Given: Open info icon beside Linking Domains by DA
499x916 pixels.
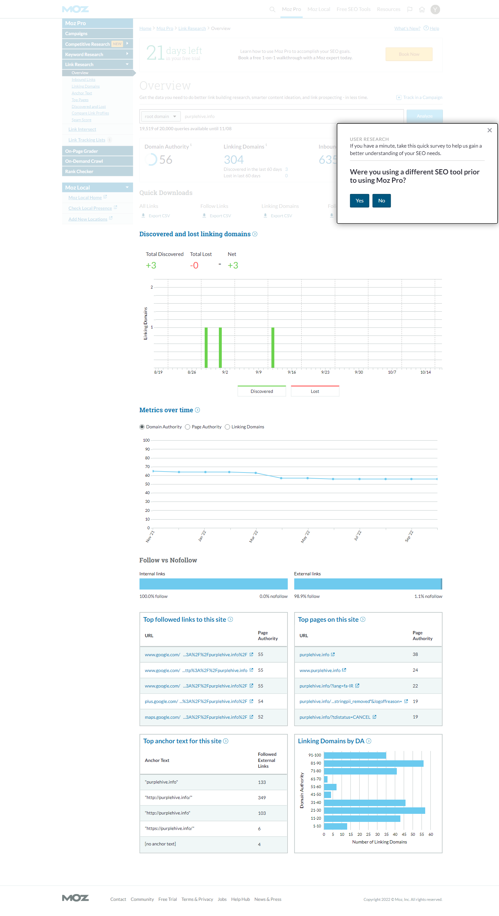Looking at the screenshot, I should 368,741.
